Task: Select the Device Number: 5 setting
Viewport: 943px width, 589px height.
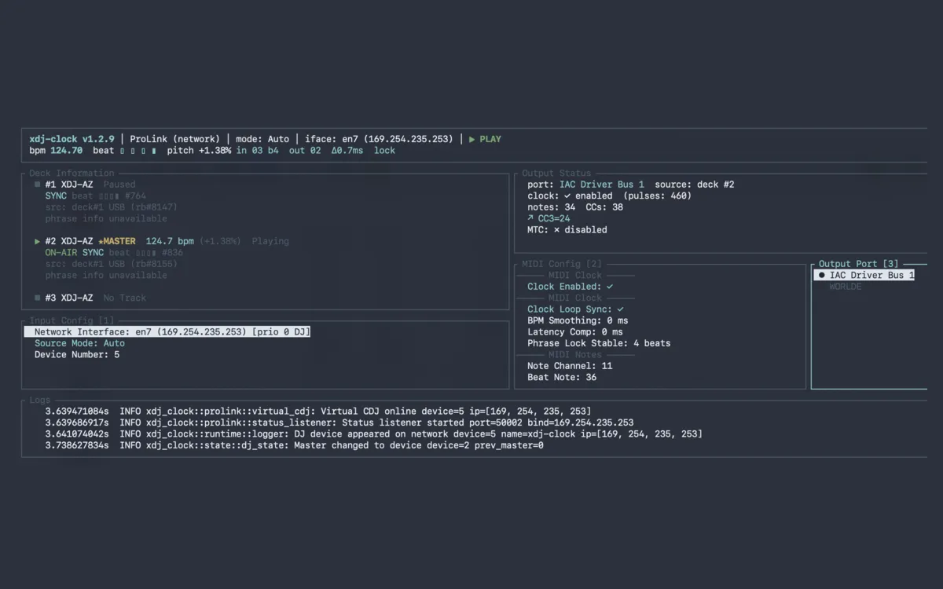Action: 77,355
